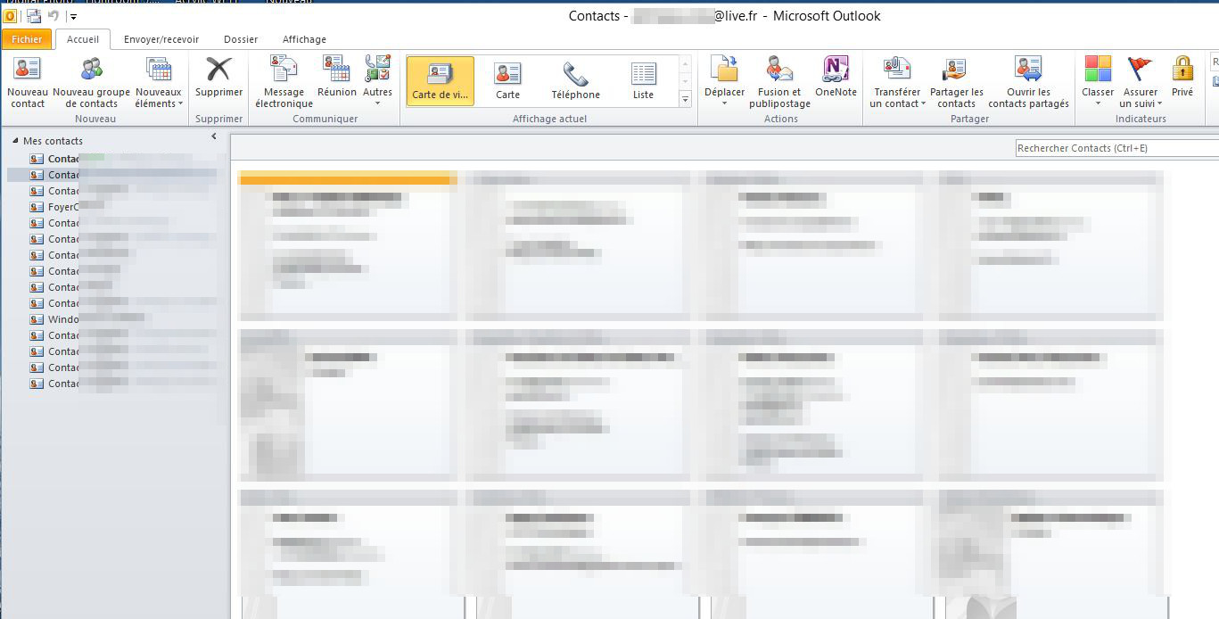
Task: Schedule a Réunion with contact
Action: pos(336,77)
